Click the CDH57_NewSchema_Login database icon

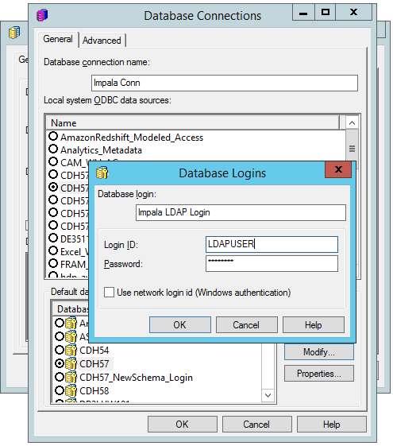(71, 377)
